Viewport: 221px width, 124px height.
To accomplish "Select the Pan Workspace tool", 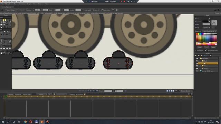I will 1,53.
